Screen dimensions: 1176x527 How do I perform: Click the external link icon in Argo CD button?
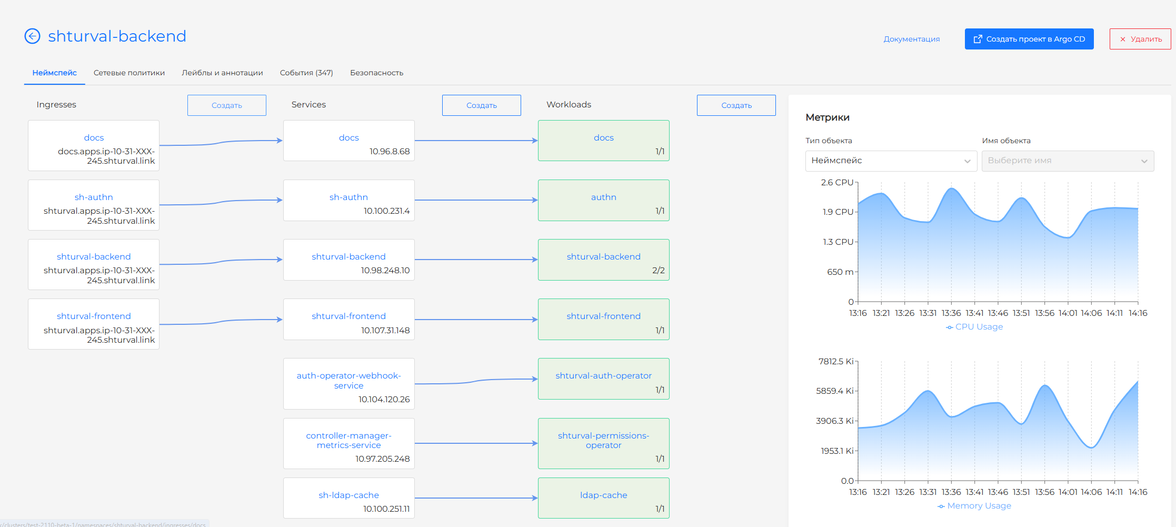tap(978, 39)
